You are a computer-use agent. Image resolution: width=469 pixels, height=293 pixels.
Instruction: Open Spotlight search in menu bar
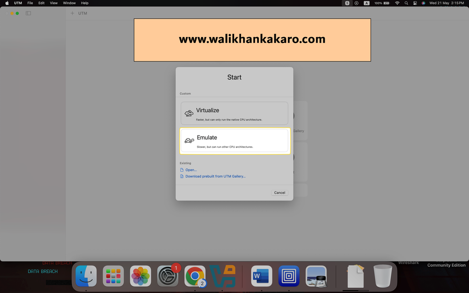406,3
